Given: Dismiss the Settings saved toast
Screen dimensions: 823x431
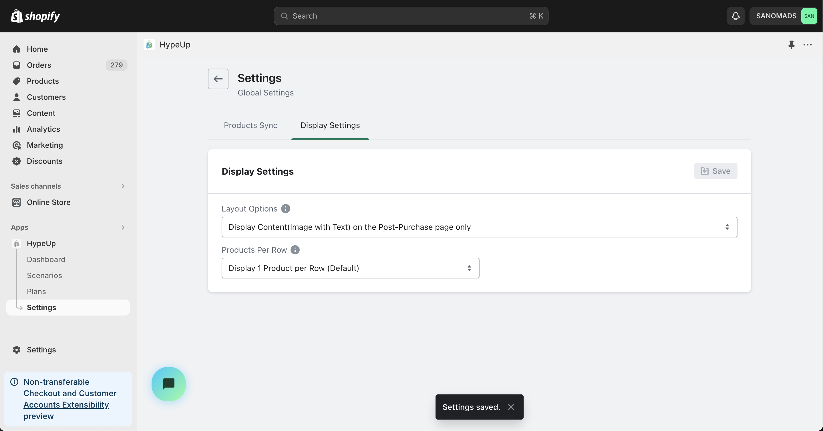Looking at the screenshot, I should click(511, 407).
